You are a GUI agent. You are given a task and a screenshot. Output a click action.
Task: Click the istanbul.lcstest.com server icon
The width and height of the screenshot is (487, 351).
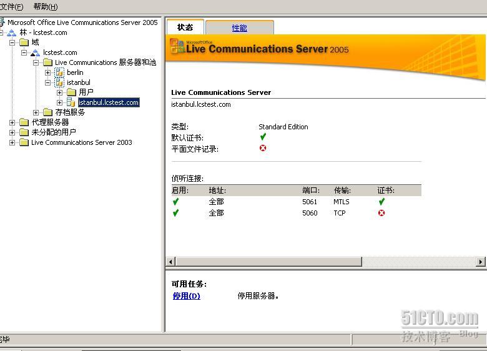point(71,102)
